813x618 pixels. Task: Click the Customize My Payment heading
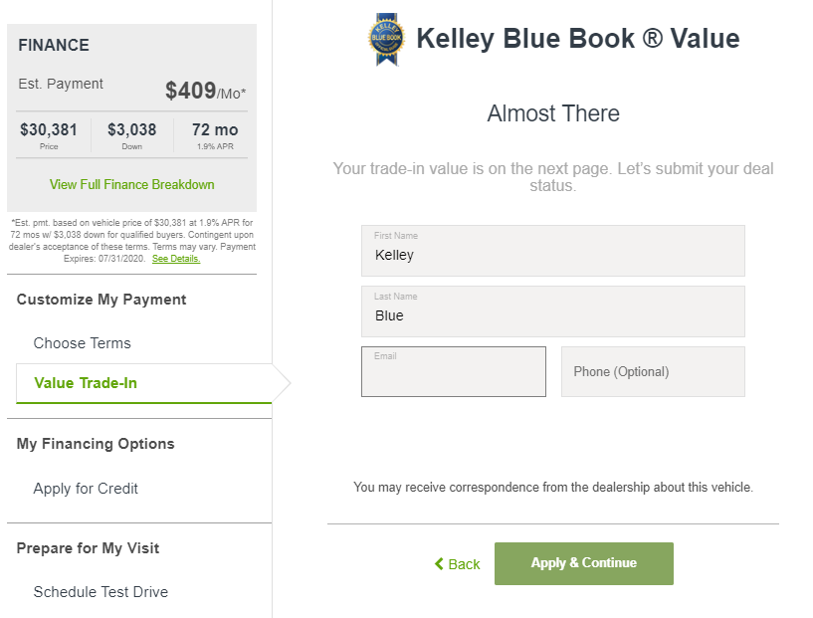[102, 300]
